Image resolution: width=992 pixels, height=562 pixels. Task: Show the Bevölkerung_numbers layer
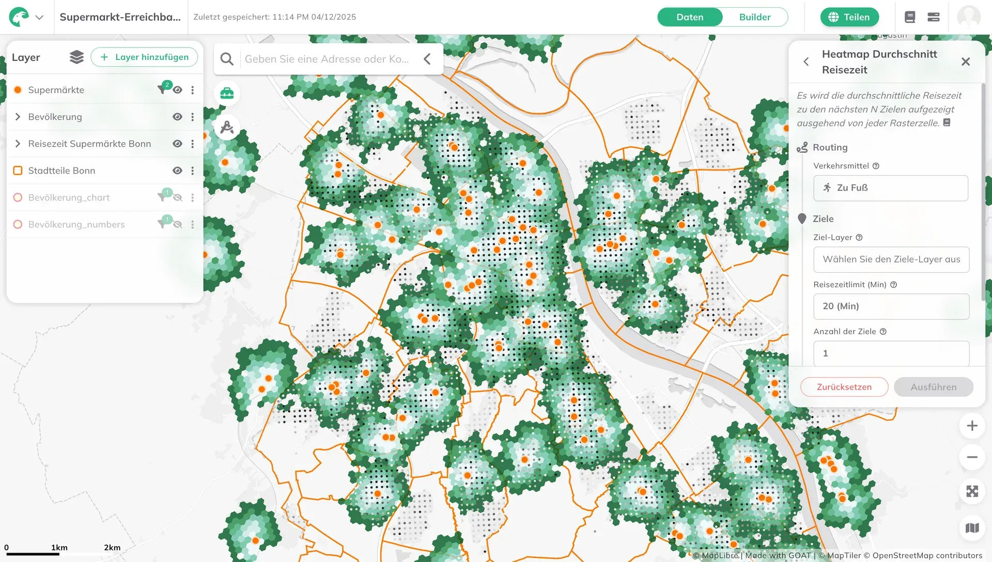click(177, 224)
